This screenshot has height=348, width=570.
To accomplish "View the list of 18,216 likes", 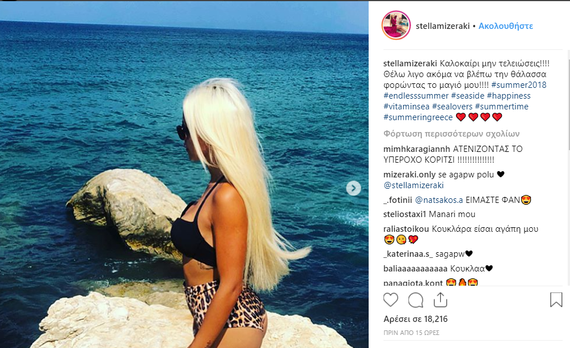I will pos(416,319).
